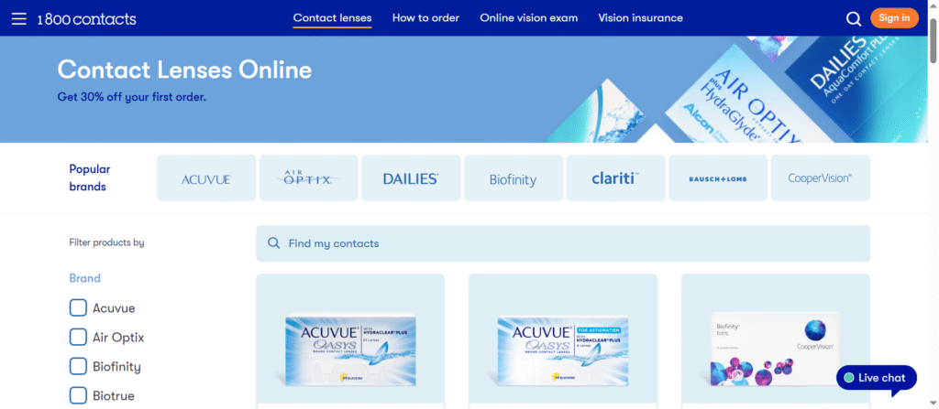Click 'Get 30% off your first order' text
Screen dimensions: 939x409
132,97
